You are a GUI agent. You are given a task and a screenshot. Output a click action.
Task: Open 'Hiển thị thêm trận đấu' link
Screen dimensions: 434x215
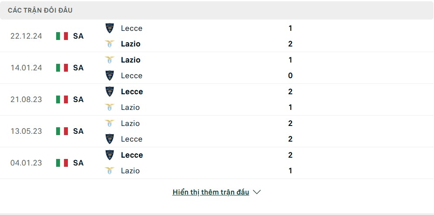coord(211,192)
